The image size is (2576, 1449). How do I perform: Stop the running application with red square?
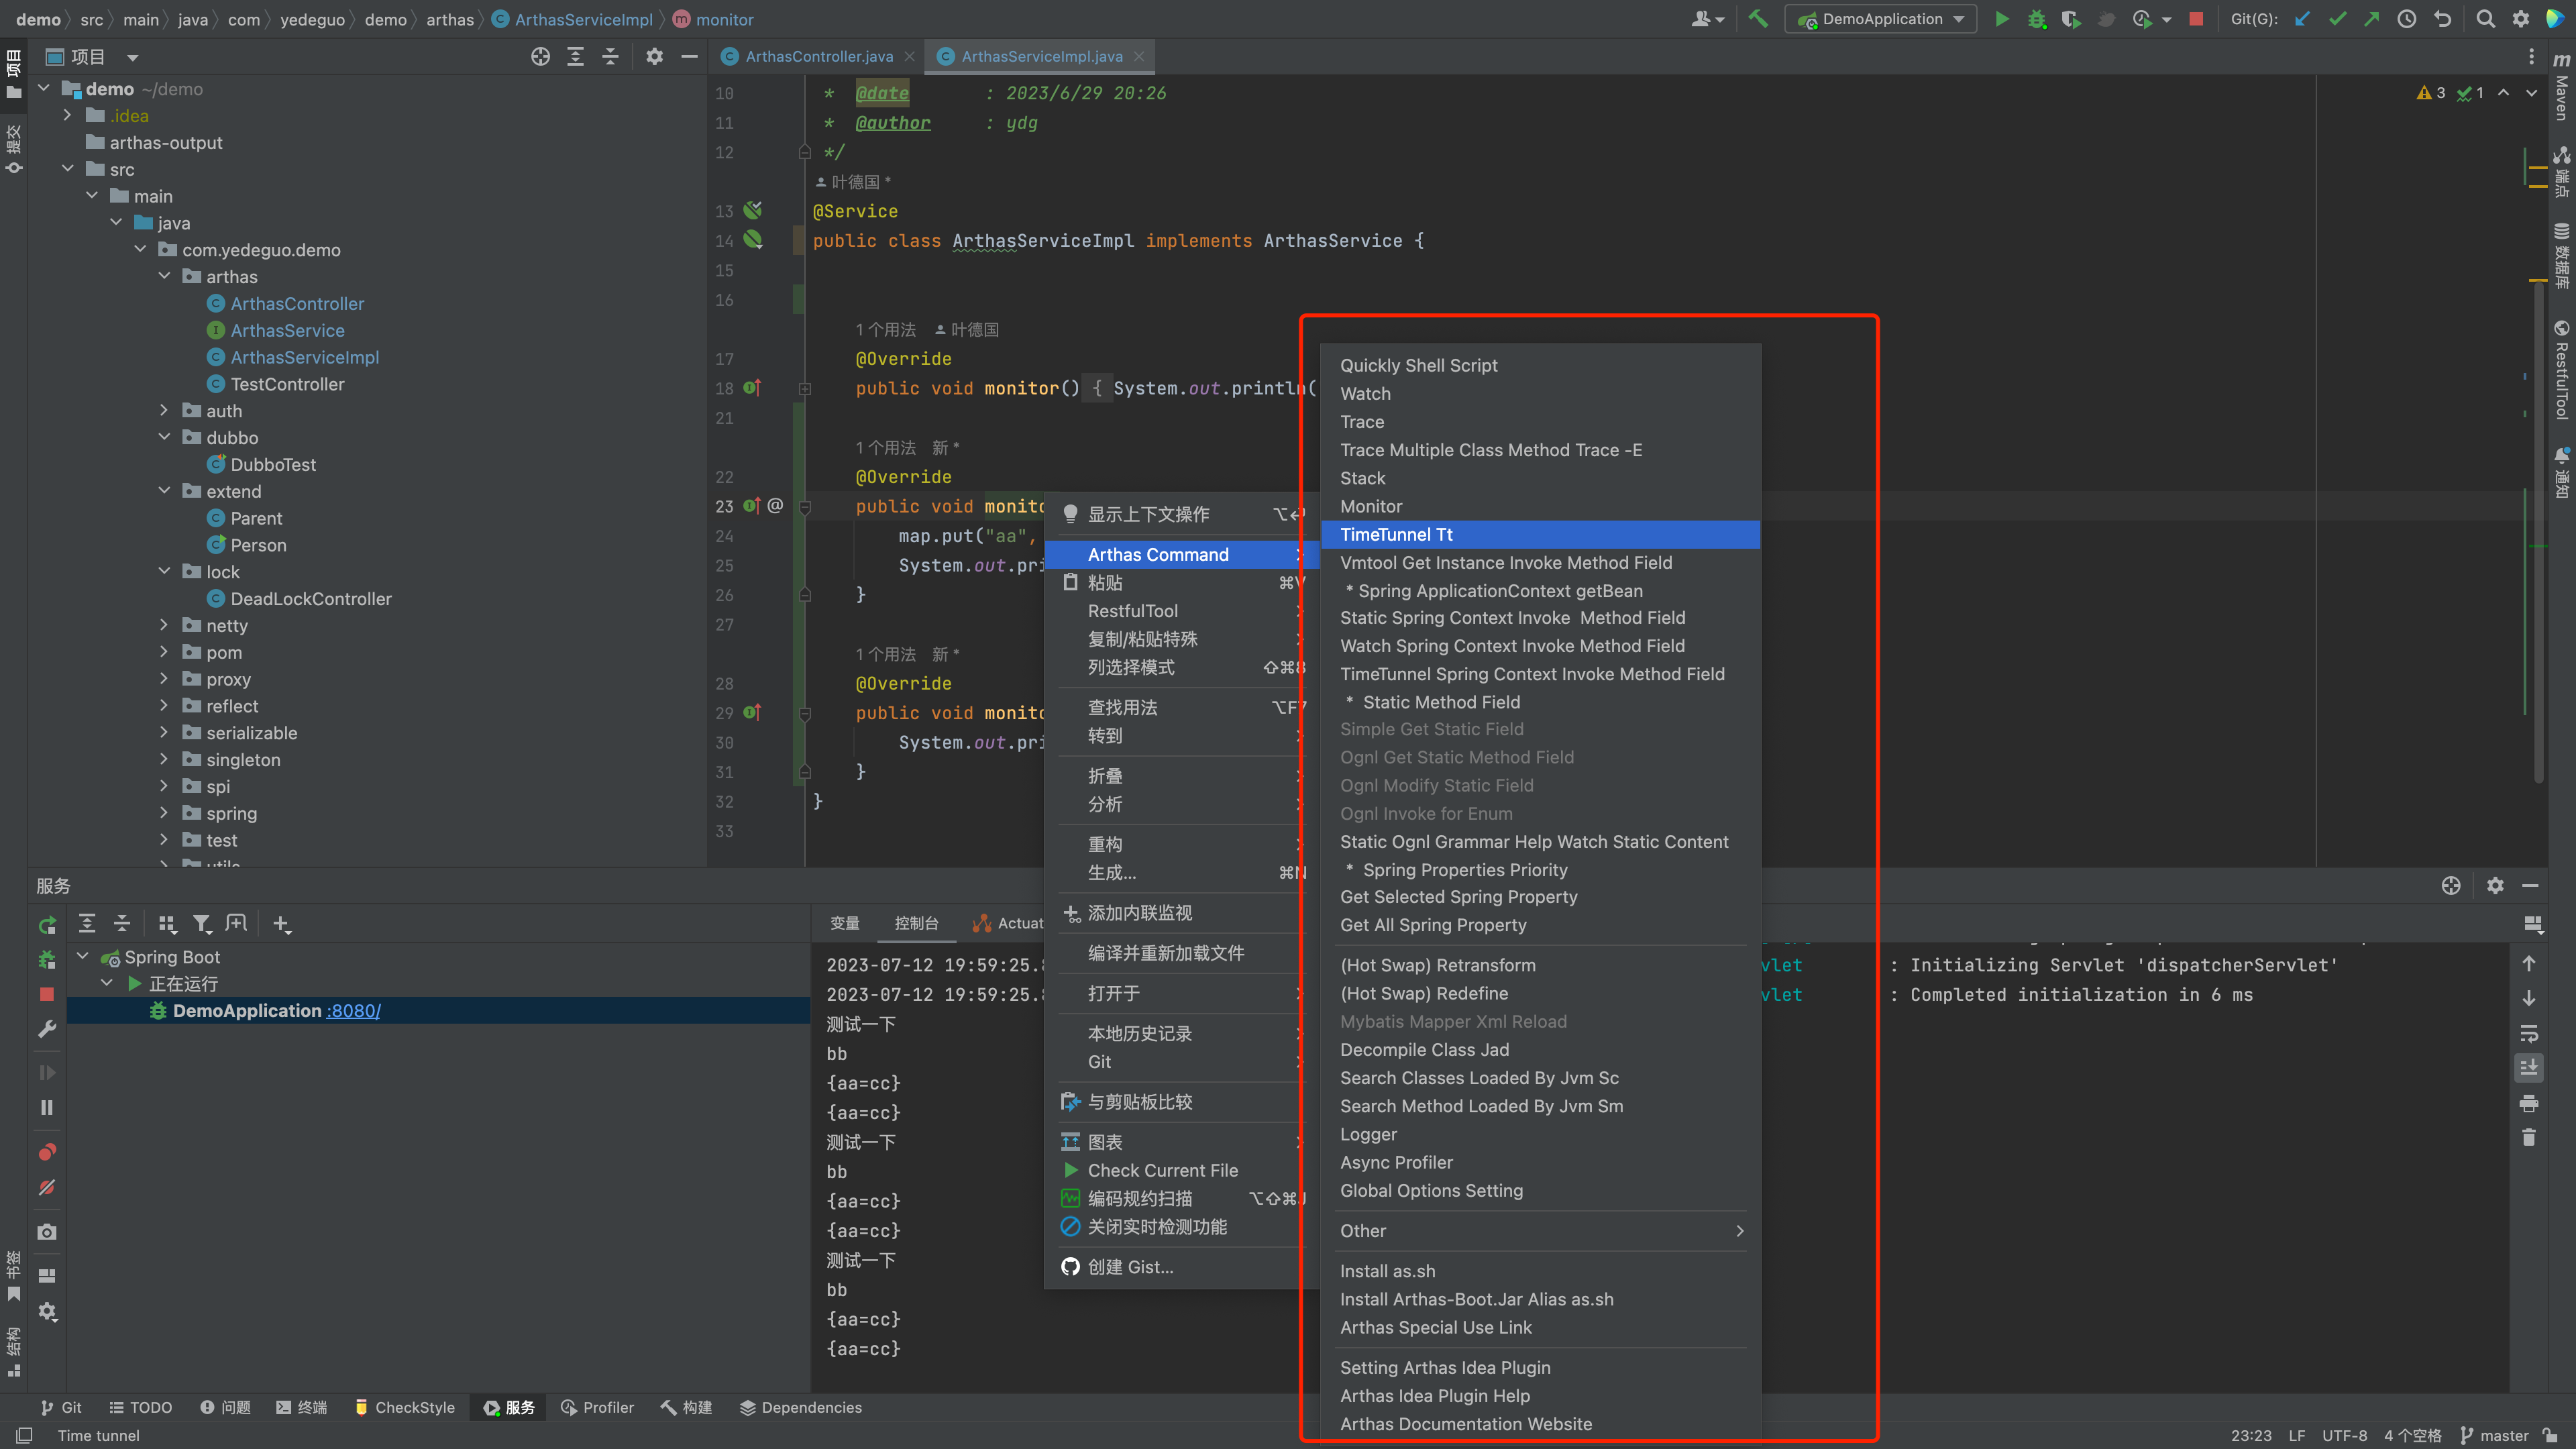pos(2196,19)
